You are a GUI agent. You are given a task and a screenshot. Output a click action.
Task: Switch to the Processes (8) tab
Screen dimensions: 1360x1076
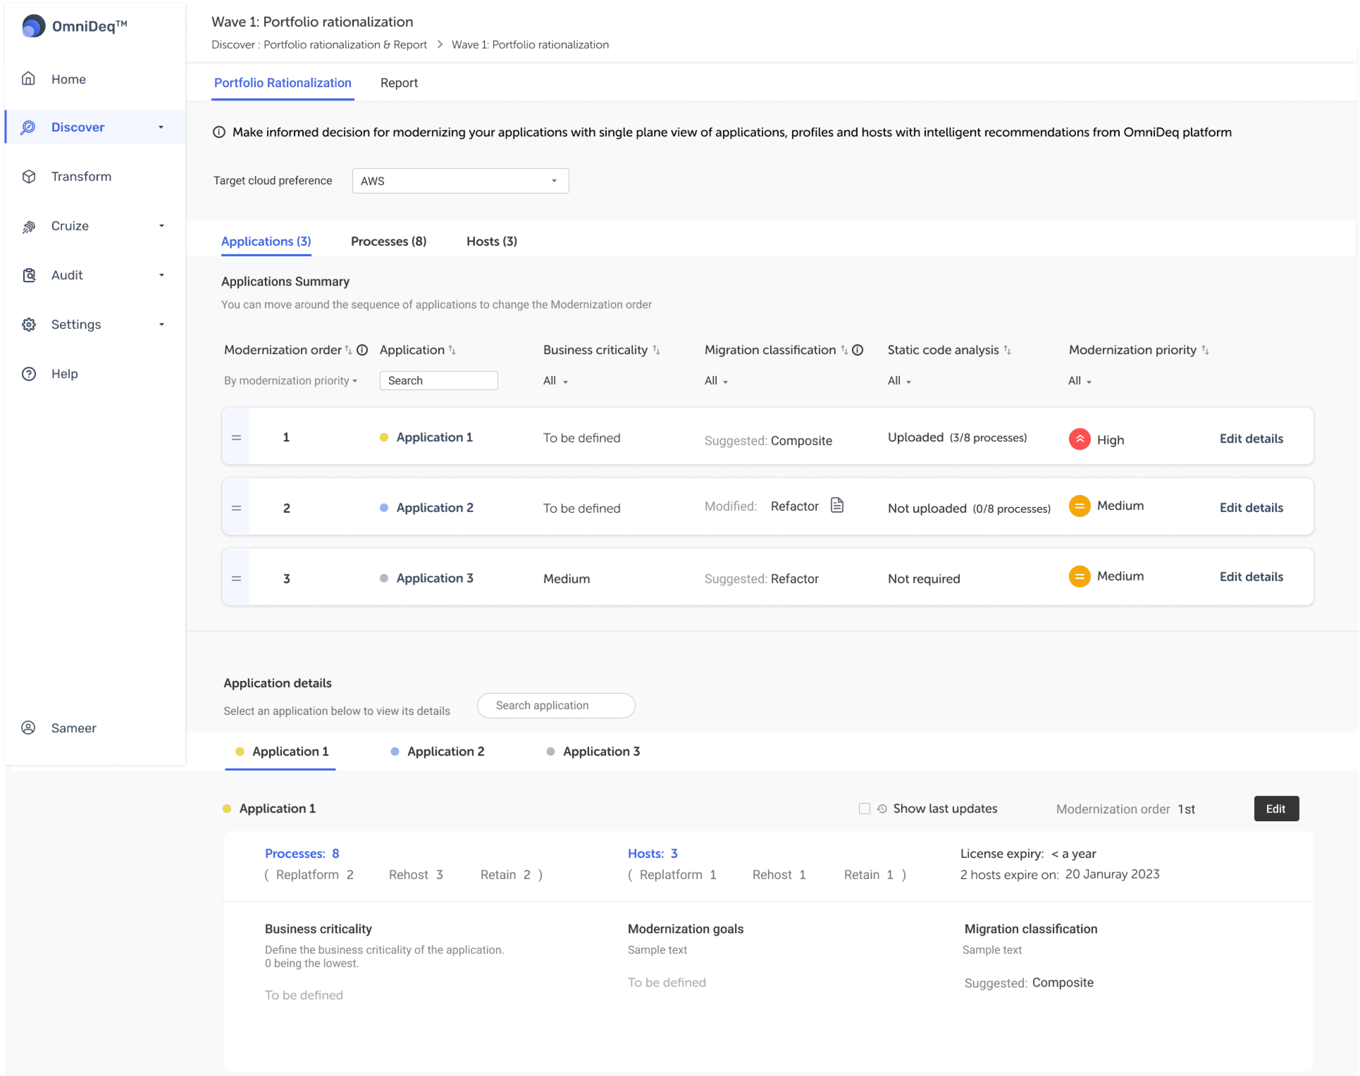(388, 241)
